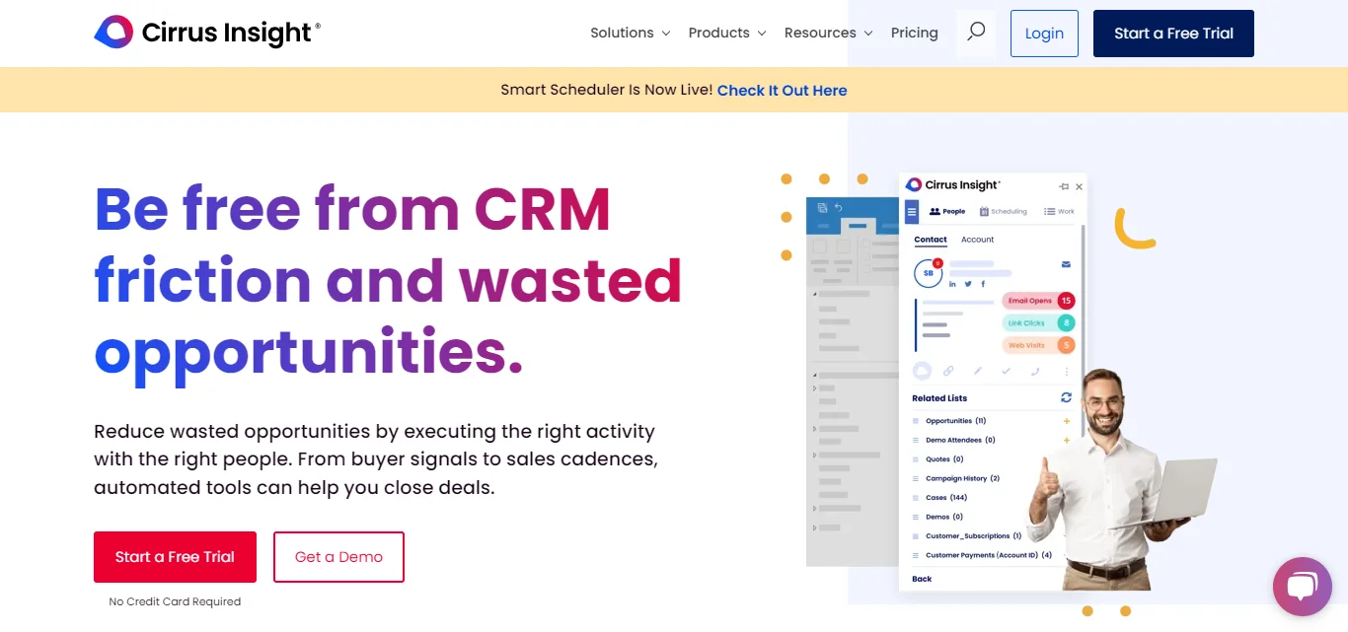Image resolution: width=1348 pixels, height=632 pixels.
Task: Select the Contact sub-tab
Action: (931, 240)
